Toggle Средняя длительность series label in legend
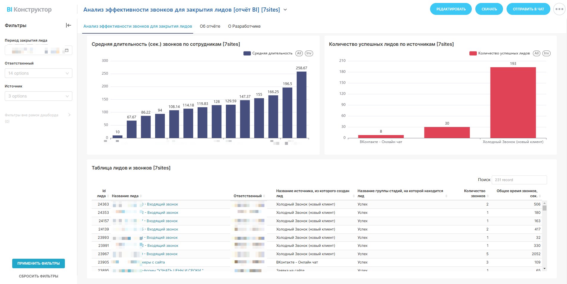This screenshot has width=567, height=284. coord(272,53)
